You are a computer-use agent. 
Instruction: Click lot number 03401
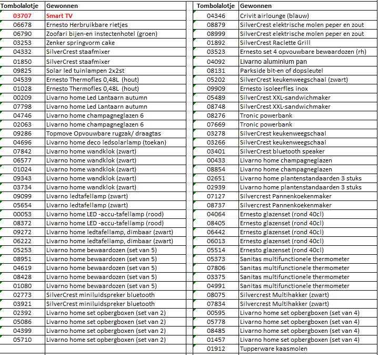coord(216,151)
